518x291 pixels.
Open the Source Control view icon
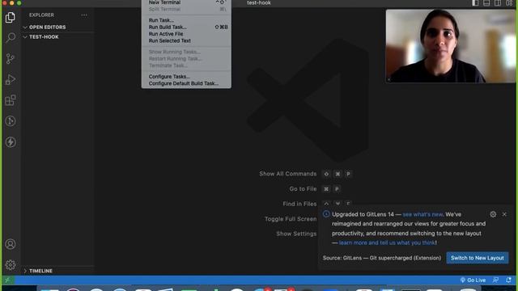pos(11,59)
